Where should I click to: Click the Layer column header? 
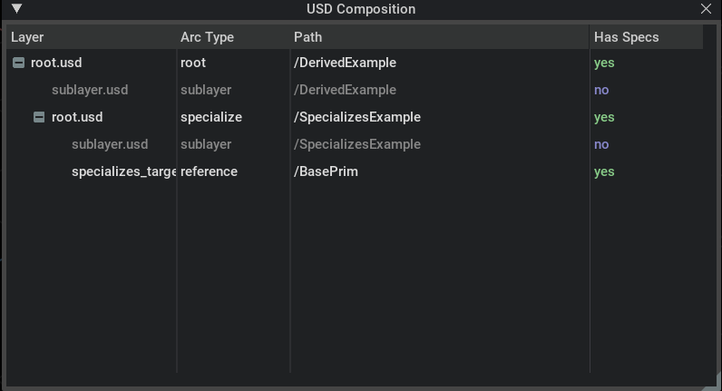(27, 37)
